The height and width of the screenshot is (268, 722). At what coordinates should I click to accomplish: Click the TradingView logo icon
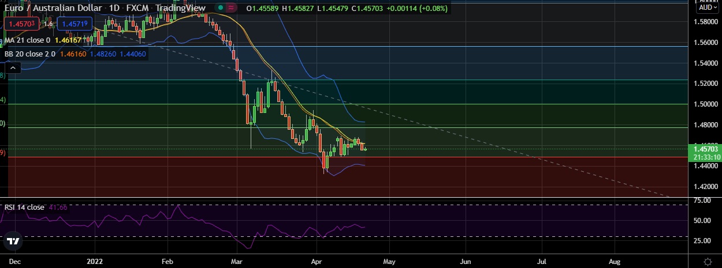point(14,241)
